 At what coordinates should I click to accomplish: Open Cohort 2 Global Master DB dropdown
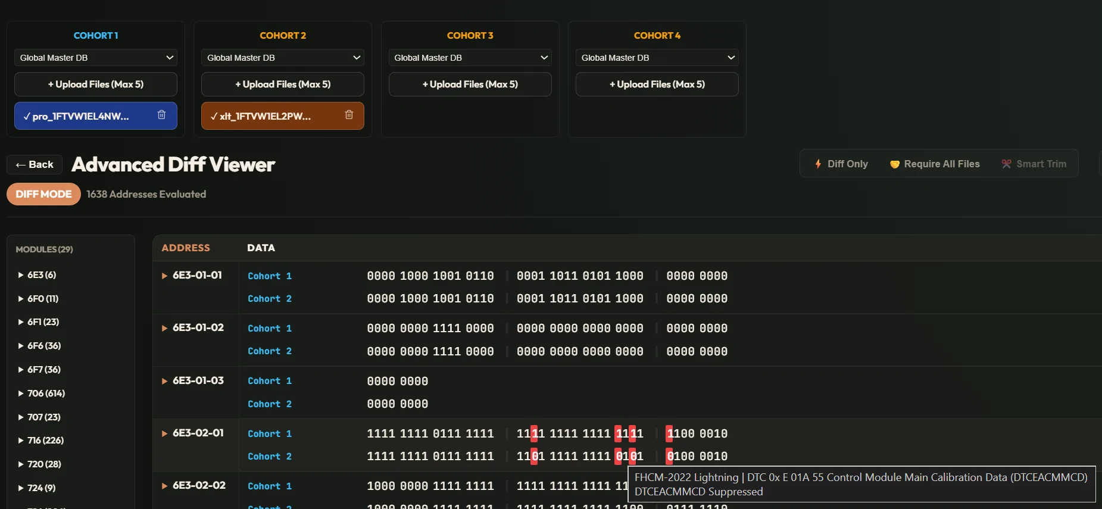(x=283, y=58)
